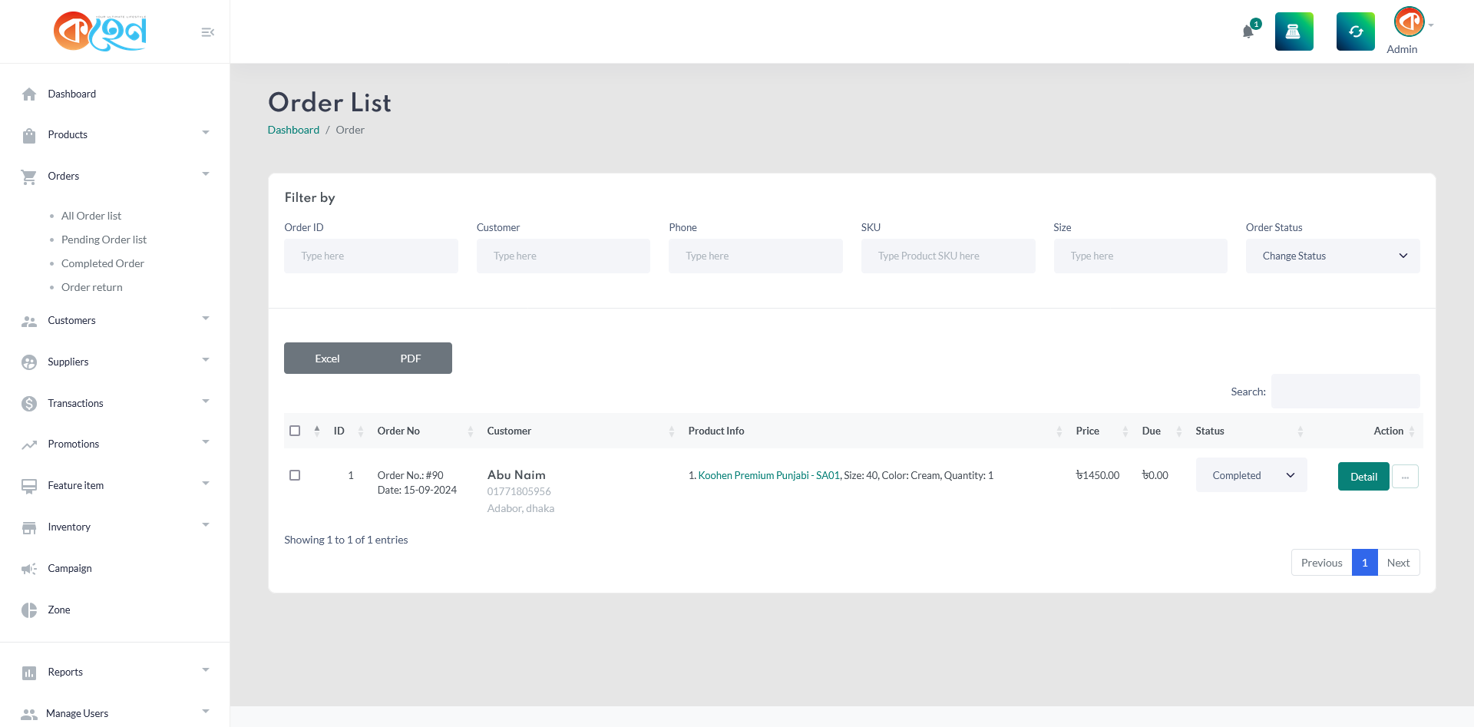Click the green Detail button
The image size is (1474, 727).
(1363, 477)
